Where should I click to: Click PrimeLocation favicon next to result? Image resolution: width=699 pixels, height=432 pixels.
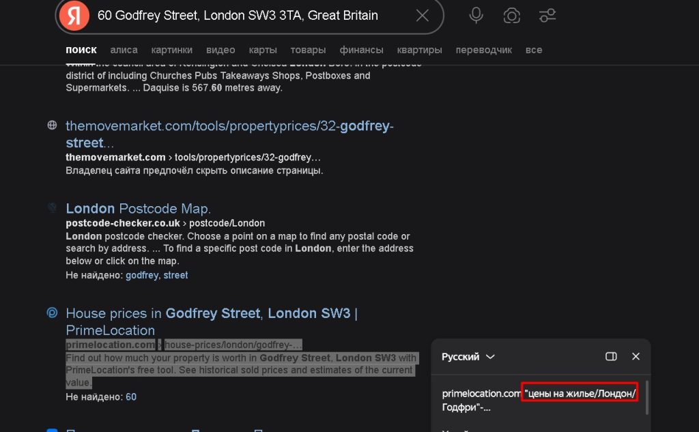coord(52,313)
